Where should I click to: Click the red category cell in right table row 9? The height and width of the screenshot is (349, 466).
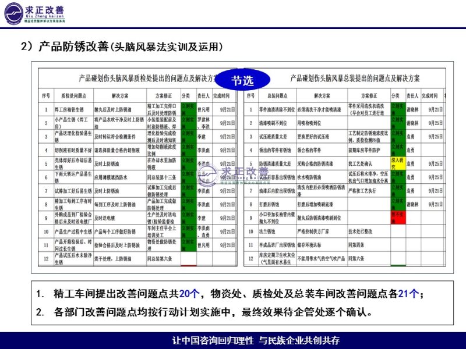tap(397, 218)
